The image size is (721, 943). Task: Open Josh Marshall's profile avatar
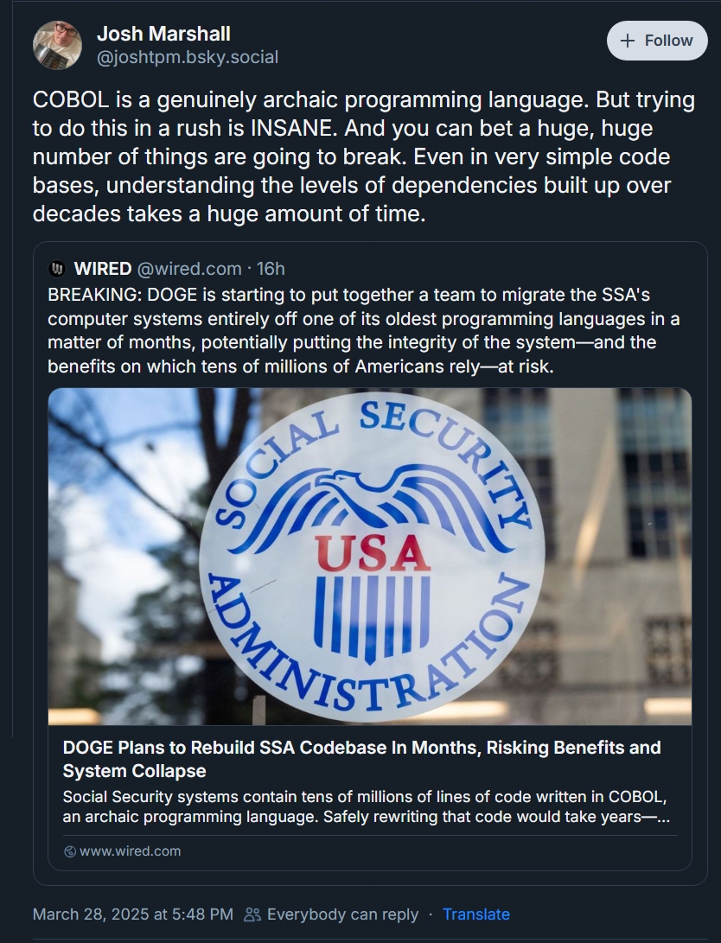pyautogui.click(x=57, y=45)
